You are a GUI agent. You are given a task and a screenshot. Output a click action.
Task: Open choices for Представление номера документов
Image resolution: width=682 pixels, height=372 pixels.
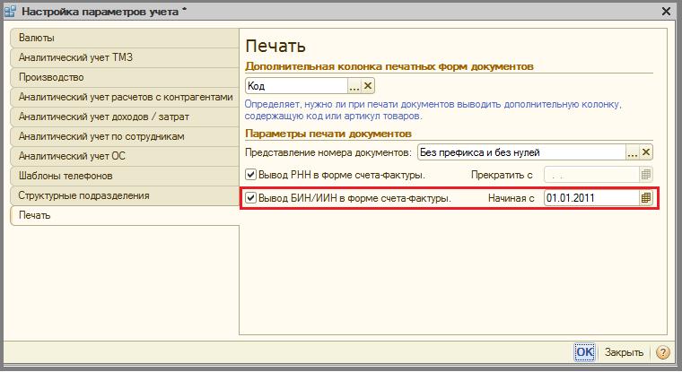632,152
